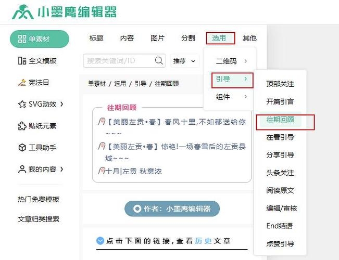Click the magnifier search icon

pos(159,61)
